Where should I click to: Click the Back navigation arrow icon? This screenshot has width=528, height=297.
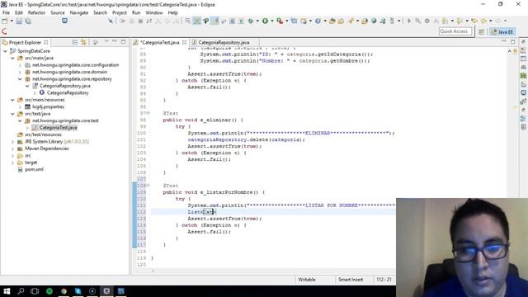[484, 21]
